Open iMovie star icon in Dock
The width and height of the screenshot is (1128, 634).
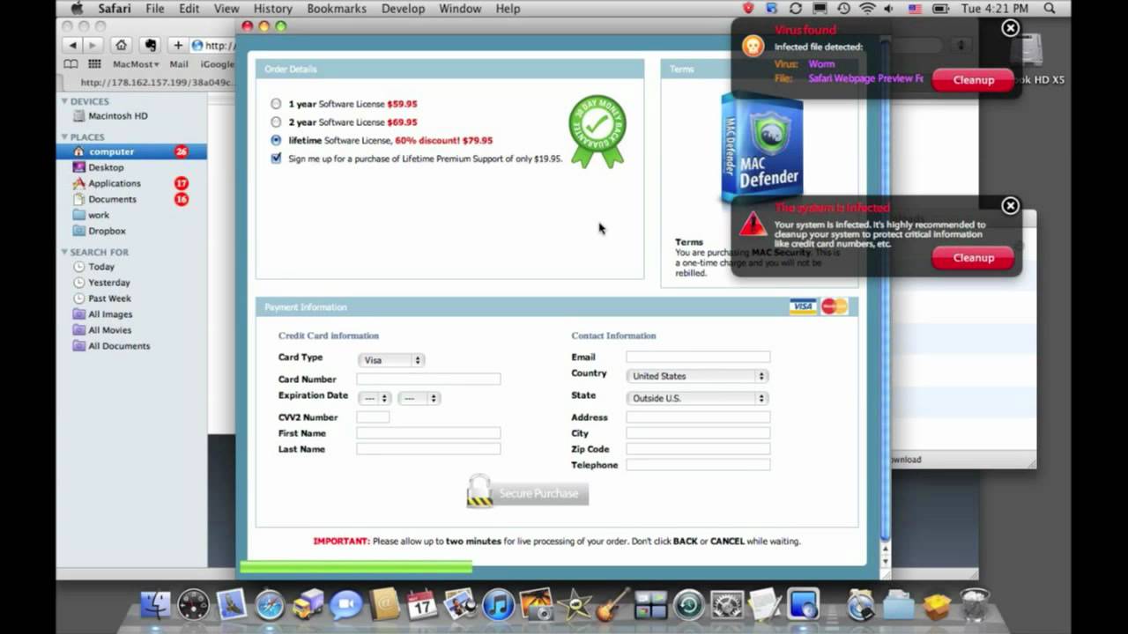pyautogui.click(x=575, y=605)
